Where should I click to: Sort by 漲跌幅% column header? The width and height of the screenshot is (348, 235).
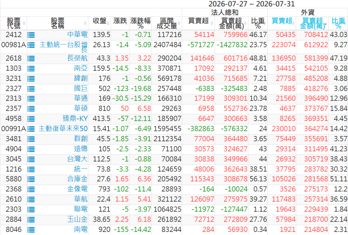(140, 23)
